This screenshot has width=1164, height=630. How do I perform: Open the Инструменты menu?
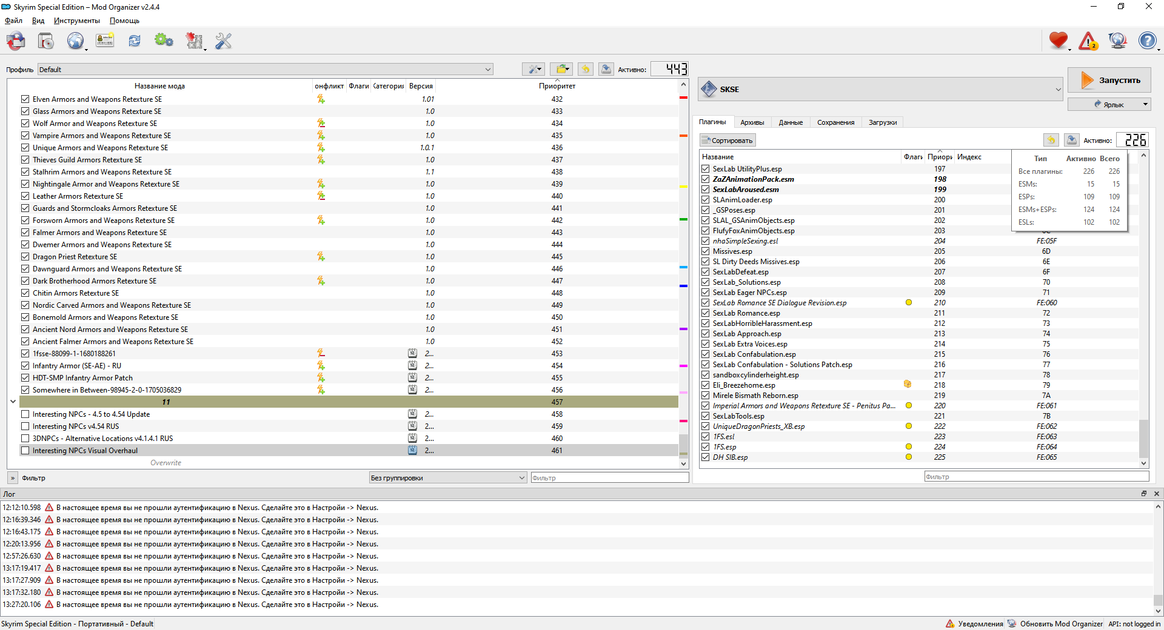pyautogui.click(x=76, y=21)
